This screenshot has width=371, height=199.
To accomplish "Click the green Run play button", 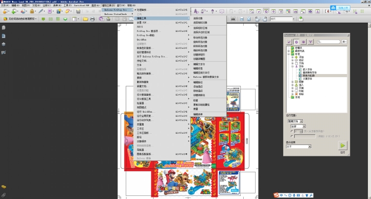I will 343,146.
